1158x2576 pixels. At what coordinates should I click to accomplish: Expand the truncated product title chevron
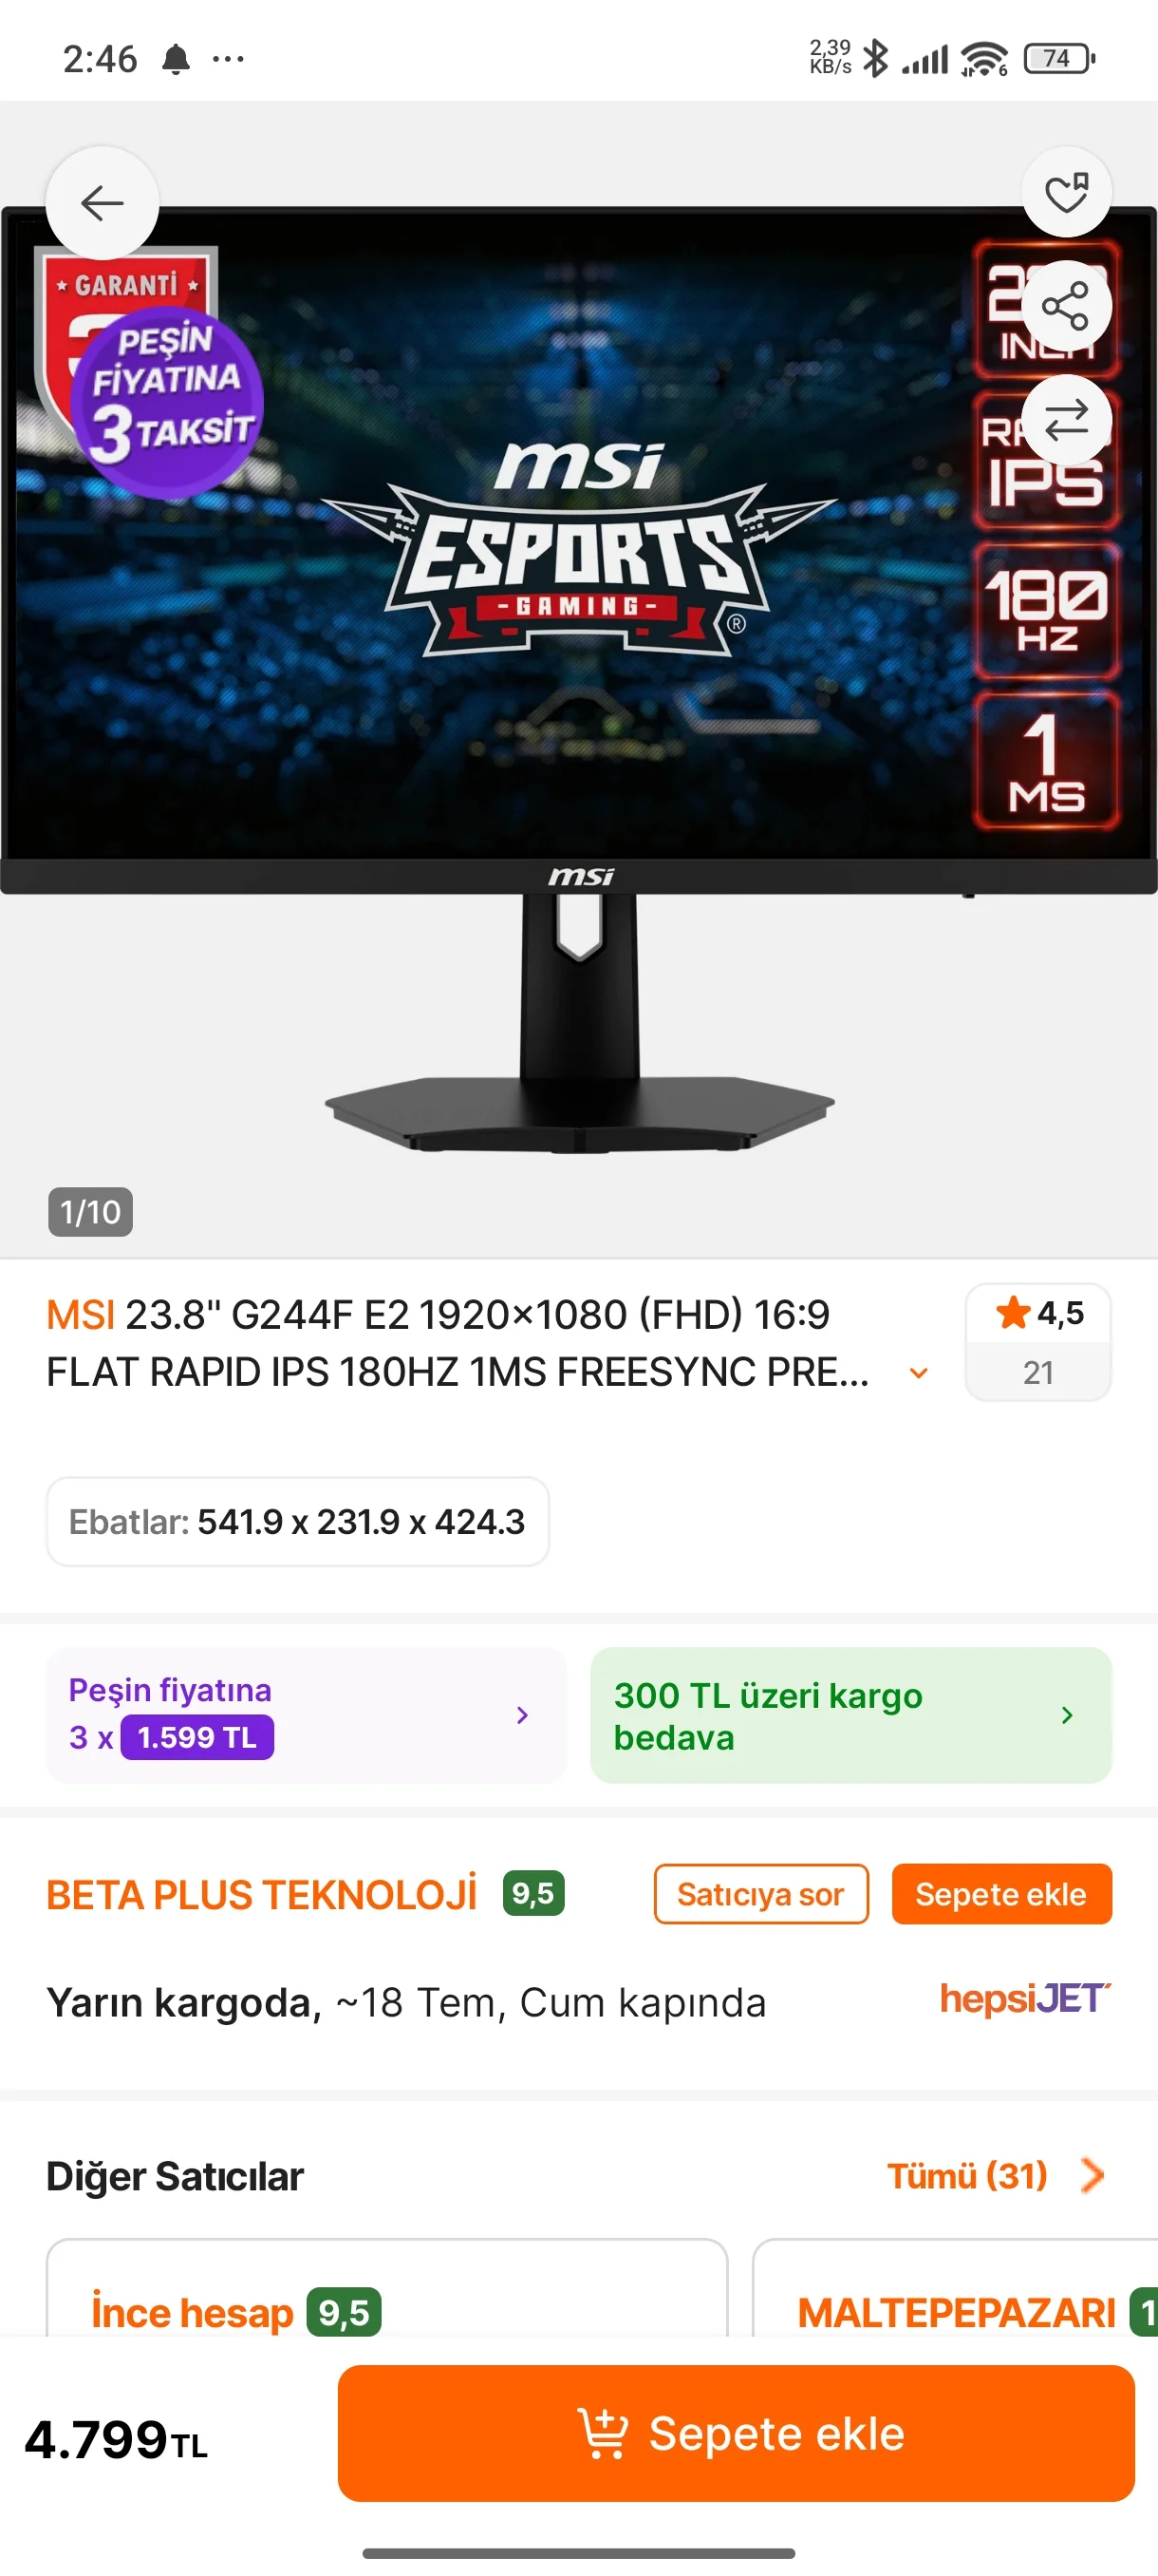919,1373
